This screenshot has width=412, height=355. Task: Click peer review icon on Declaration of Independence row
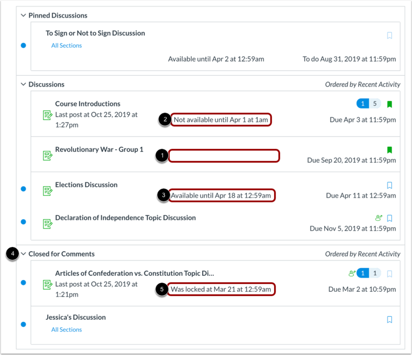tap(379, 218)
